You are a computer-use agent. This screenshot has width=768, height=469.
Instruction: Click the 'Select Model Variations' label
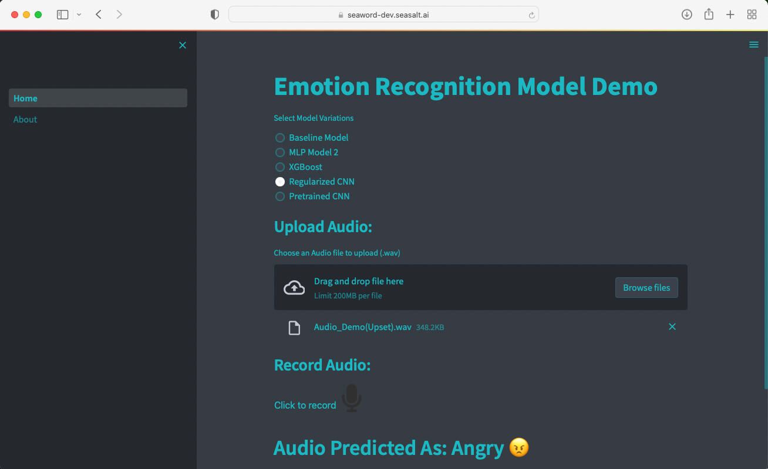click(314, 118)
